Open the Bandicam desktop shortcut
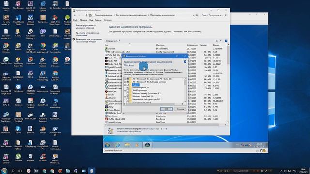The height and width of the screenshot is (174, 310). pos(31,61)
